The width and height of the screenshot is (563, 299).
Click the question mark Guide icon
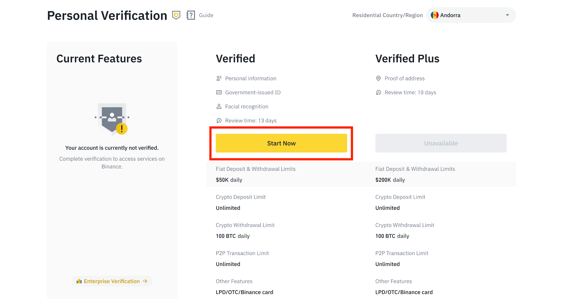pos(191,15)
